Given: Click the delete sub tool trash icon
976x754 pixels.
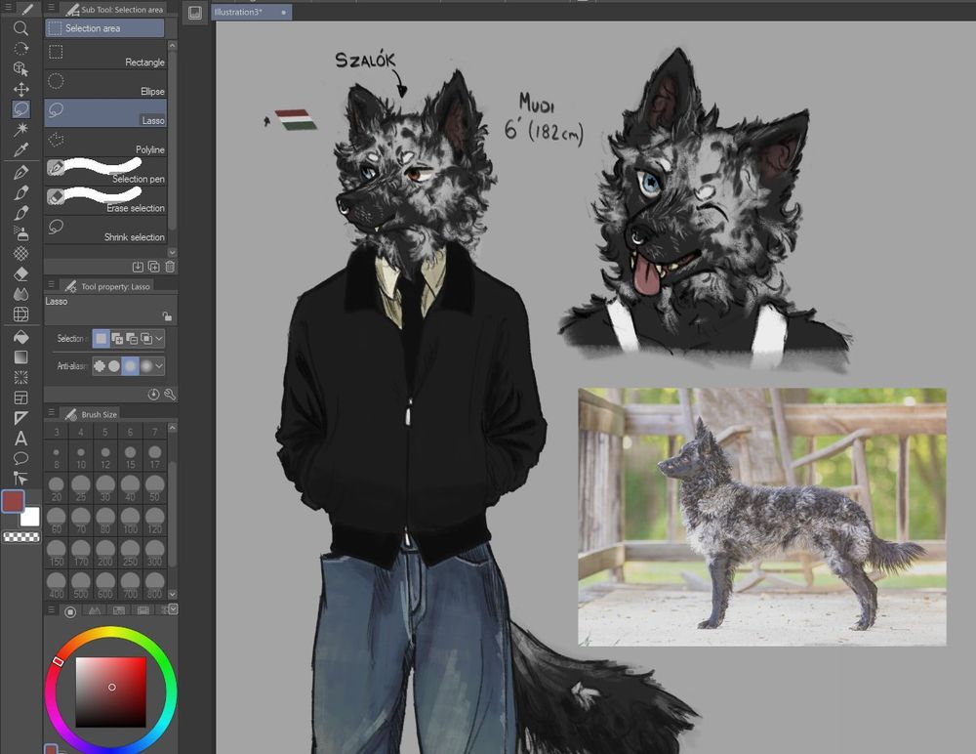Looking at the screenshot, I should coord(170,267).
